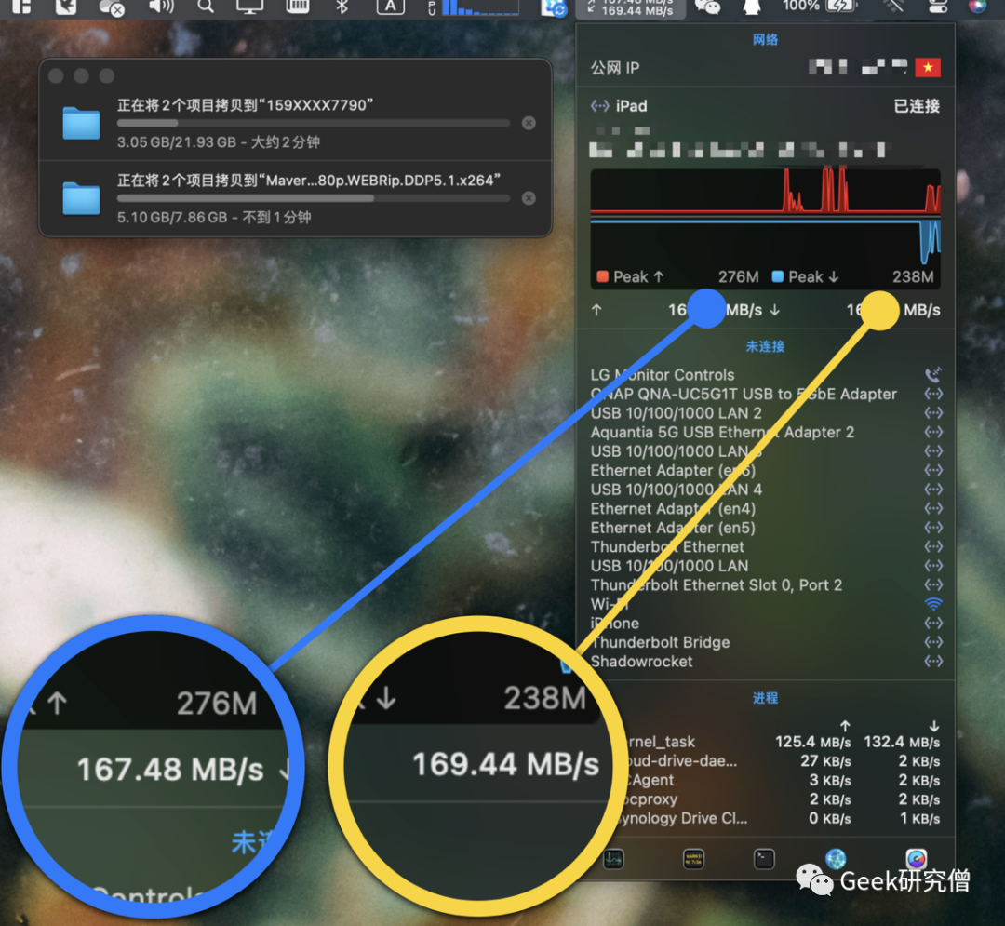Click the iPad connected interface row
1005x926 pixels.
click(x=765, y=106)
